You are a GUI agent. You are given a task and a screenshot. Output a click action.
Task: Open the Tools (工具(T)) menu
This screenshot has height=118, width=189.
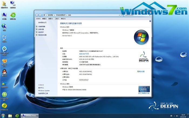(x=57, y=19)
